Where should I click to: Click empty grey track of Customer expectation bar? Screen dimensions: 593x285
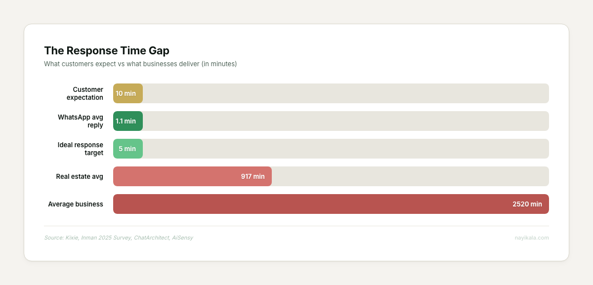point(345,93)
